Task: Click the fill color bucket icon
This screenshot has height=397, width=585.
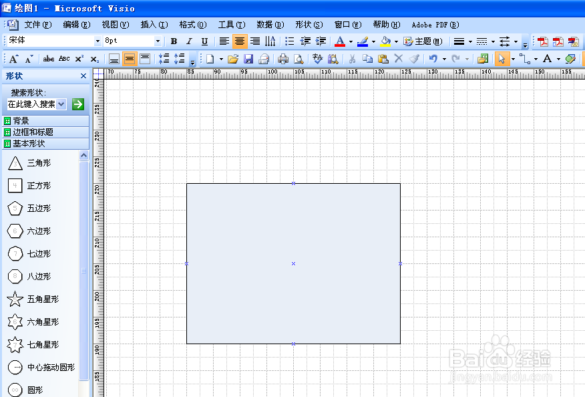Action: pyautogui.click(x=385, y=41)
